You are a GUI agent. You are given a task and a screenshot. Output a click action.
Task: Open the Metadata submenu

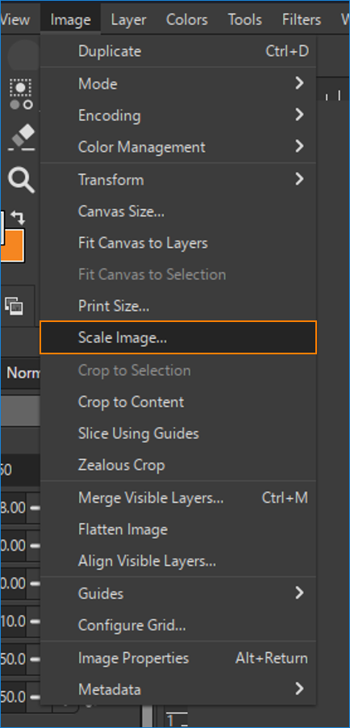pyautogui.click(x=178, y=689)
